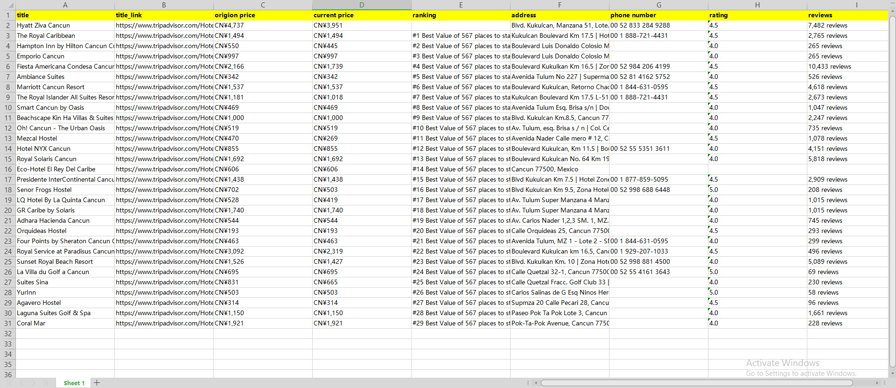Click the 'title_link' header cell
Screen dimensions: 896x388
coord(164,15)
